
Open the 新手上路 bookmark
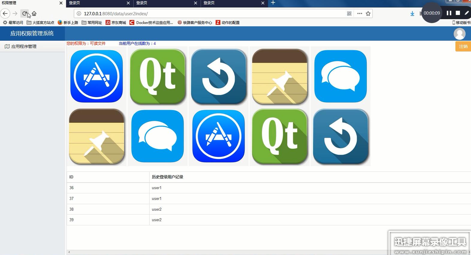[x=68, y=22]
